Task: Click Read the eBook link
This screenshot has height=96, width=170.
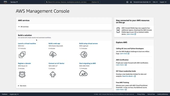Action: [128, 76]
